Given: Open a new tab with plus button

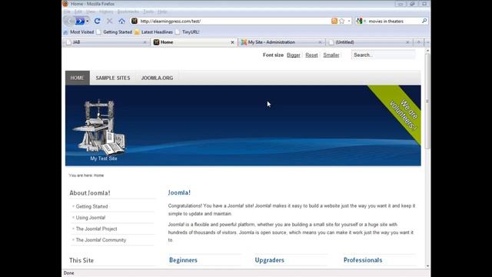Looking at the screenshot, I should pyautogui.click(x=418, y=42).
